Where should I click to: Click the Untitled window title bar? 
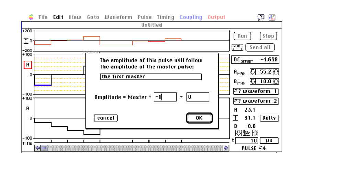(152, 25)
